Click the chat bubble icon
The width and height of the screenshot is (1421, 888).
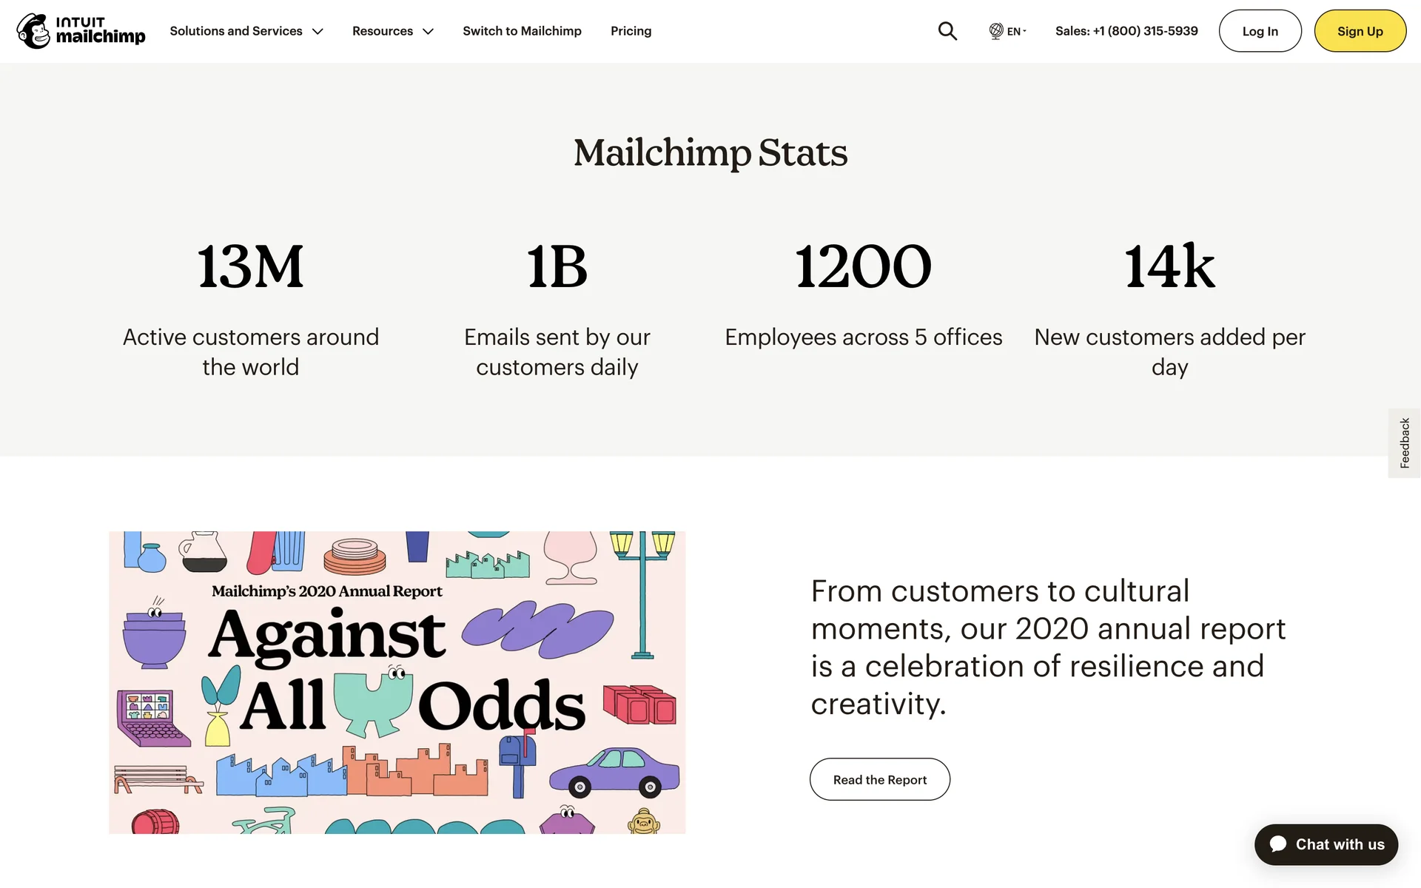click(1278, 844)
